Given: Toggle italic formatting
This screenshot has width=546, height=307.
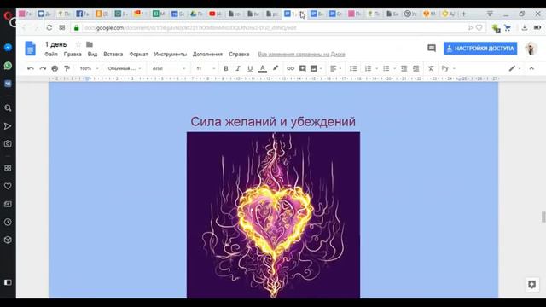Looking at the screenshot, I should (x=238, y=68).
